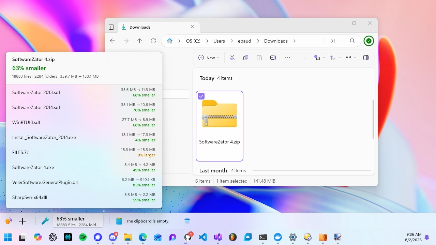Click ebaud in the address bar

pos(244,41)
